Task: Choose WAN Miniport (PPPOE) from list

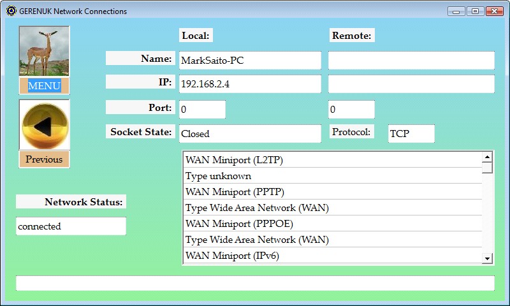Action: [332, 224]
